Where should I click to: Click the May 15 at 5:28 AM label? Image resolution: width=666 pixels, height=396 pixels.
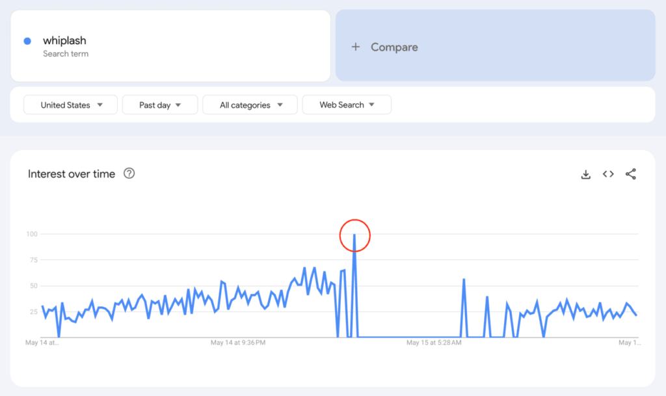click(x=434, y=342)
